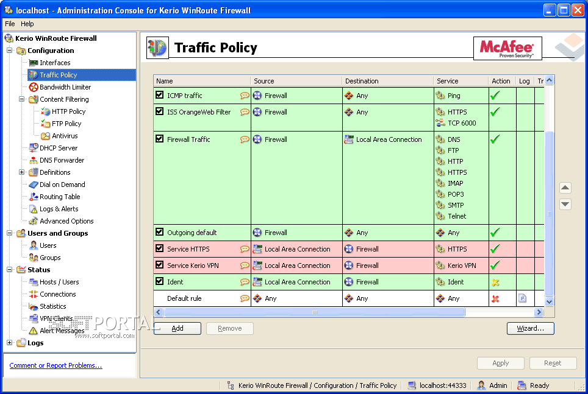Select the DNS Forwarder icon
Screen dimensions: 588x394
coord(34,160)
